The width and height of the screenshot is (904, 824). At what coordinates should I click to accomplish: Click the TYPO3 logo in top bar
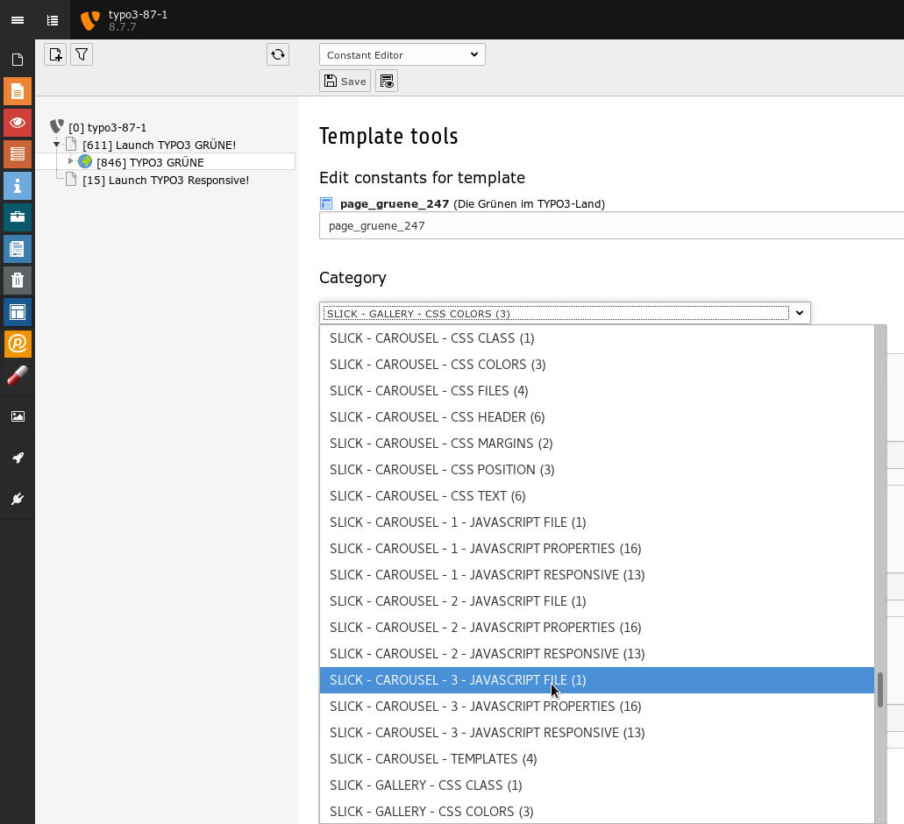coord(90,20)
